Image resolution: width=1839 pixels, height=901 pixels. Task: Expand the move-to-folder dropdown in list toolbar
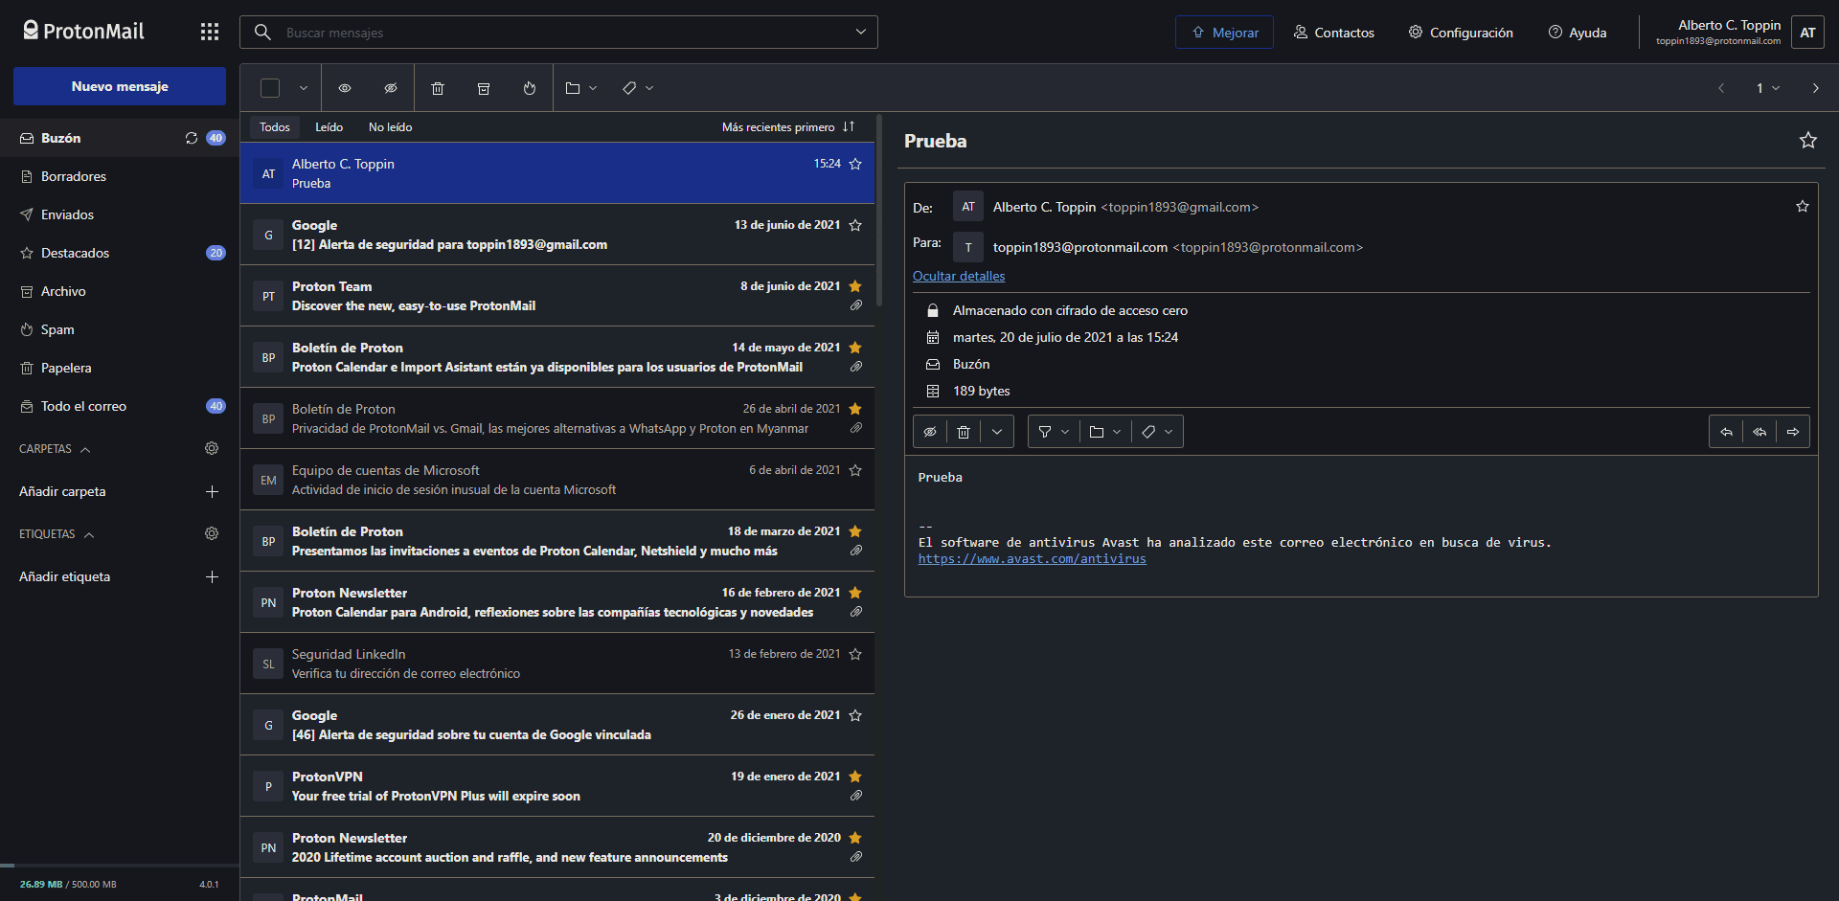[581, 88]
